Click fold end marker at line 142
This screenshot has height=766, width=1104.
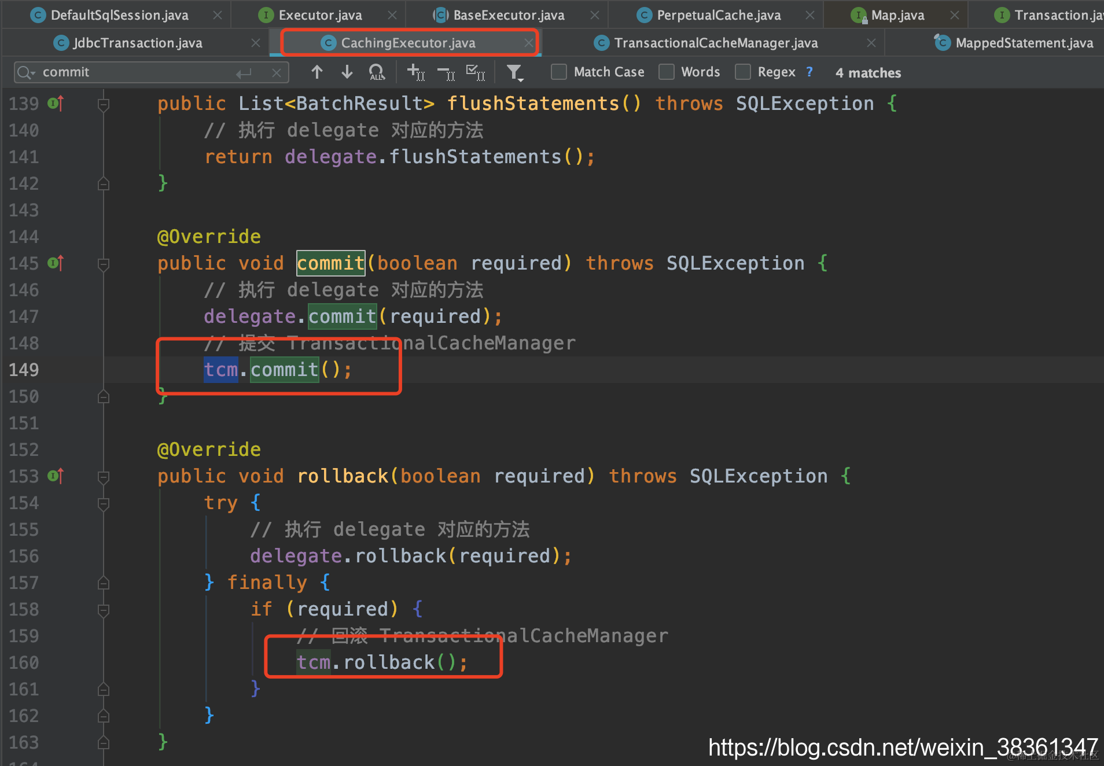104,184
